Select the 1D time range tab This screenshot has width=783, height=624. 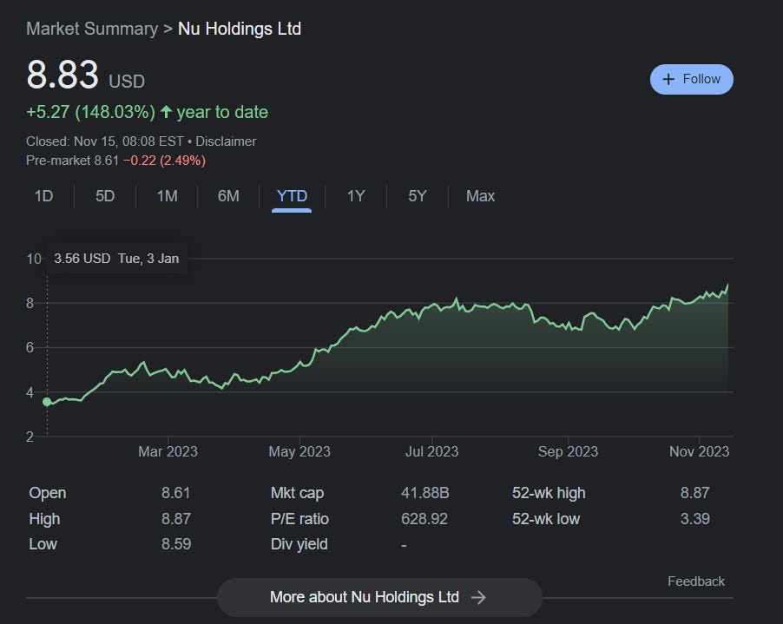[x=44, y=196]
